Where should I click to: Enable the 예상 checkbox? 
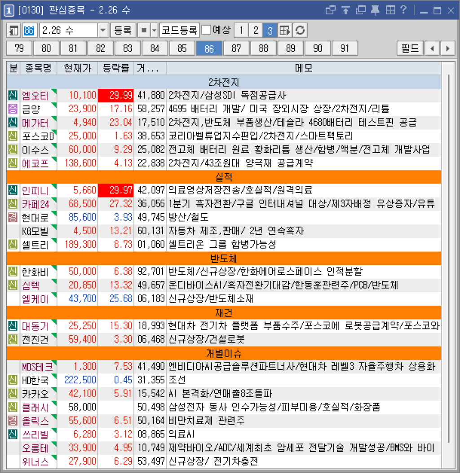pos(206,30)
